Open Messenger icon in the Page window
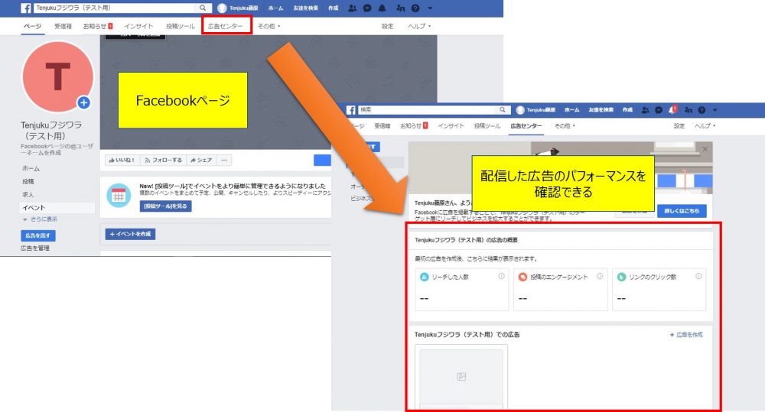Screen dimensions: 765x412 367,8
